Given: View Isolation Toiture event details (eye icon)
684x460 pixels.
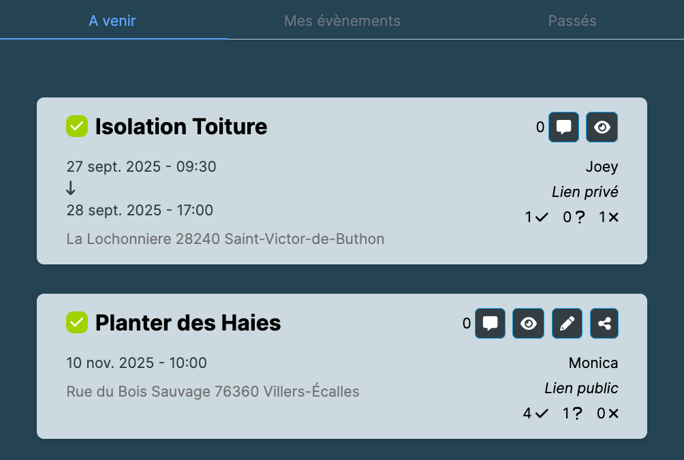Looking at the screenshot, I should tap(602, 127).
